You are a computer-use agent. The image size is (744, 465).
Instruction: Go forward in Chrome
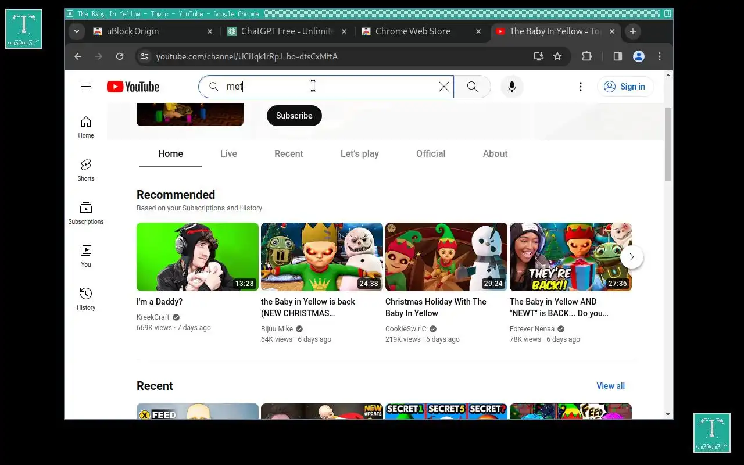(99, 56)
